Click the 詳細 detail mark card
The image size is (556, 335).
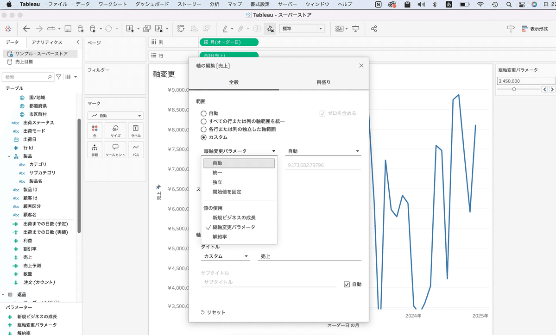coord(95,150)
